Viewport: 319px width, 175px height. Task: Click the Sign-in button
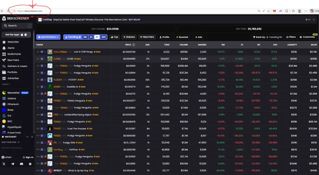pos(28,157)
